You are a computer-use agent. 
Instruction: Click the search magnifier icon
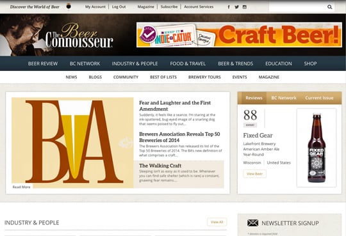330,7
